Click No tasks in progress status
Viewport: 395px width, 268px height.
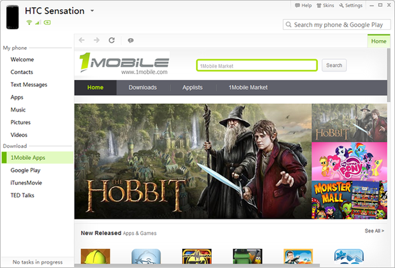38,262
